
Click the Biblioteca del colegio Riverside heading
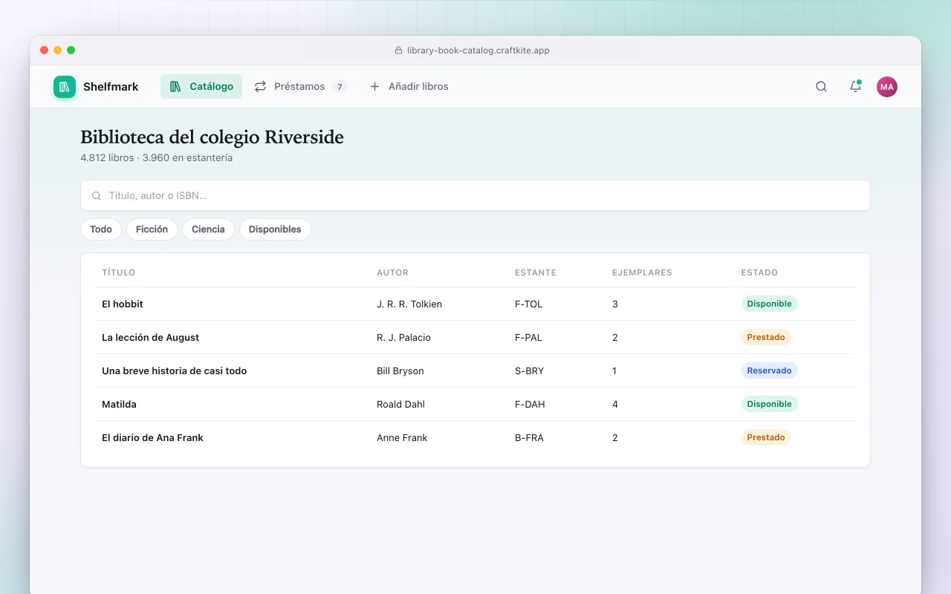click(212, 137)
